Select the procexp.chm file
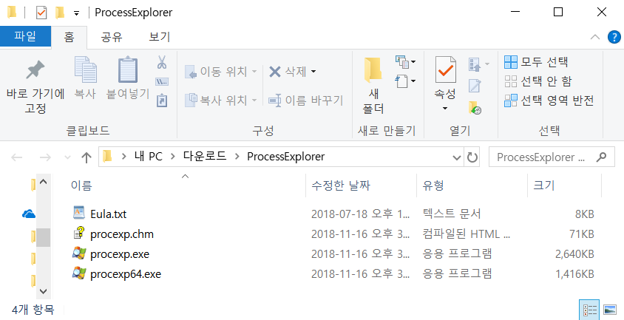 click(x=122, y=234)
